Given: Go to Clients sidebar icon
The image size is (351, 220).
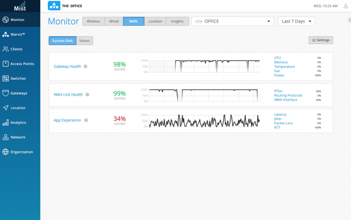Looking at the screenshot, I should click(6, 49).
